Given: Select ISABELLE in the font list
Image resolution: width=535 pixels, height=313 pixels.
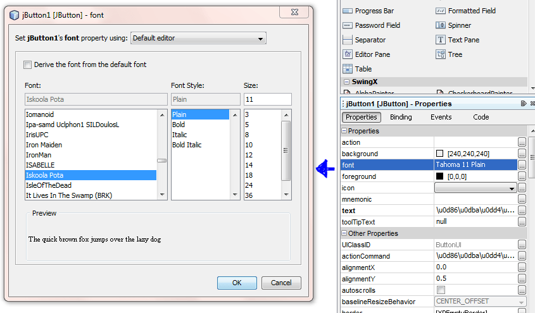Looking at the screenshot, I should pyautogui.click(x=41, y=165).
